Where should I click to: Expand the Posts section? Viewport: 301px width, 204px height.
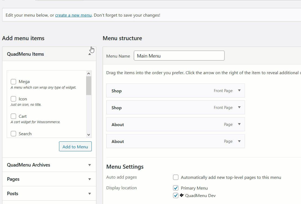point(89,194)
